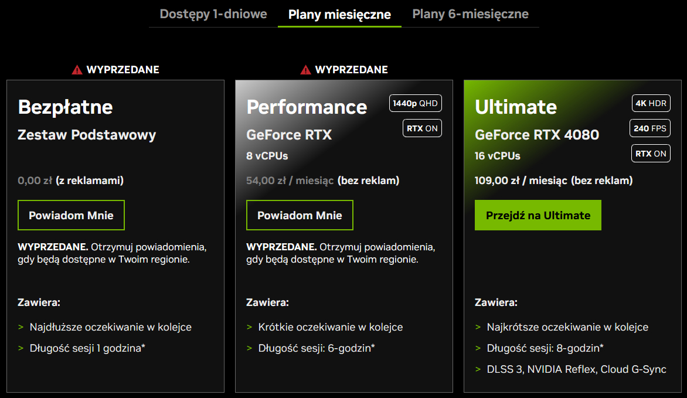687x398 pixels.
Task: Open the Plany 6-miesięczne tab
Action: pos(470,14)
